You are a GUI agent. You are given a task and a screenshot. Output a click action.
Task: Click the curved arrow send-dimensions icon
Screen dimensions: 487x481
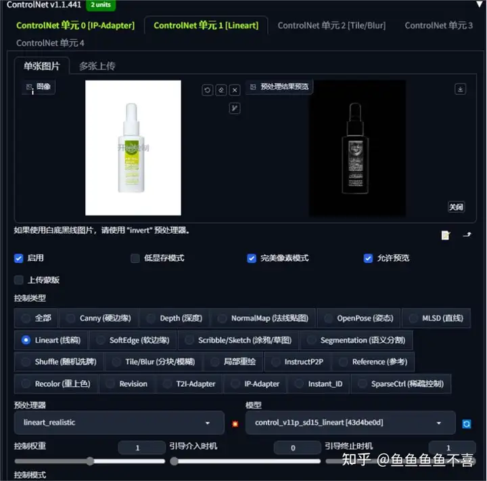[467, 234]
